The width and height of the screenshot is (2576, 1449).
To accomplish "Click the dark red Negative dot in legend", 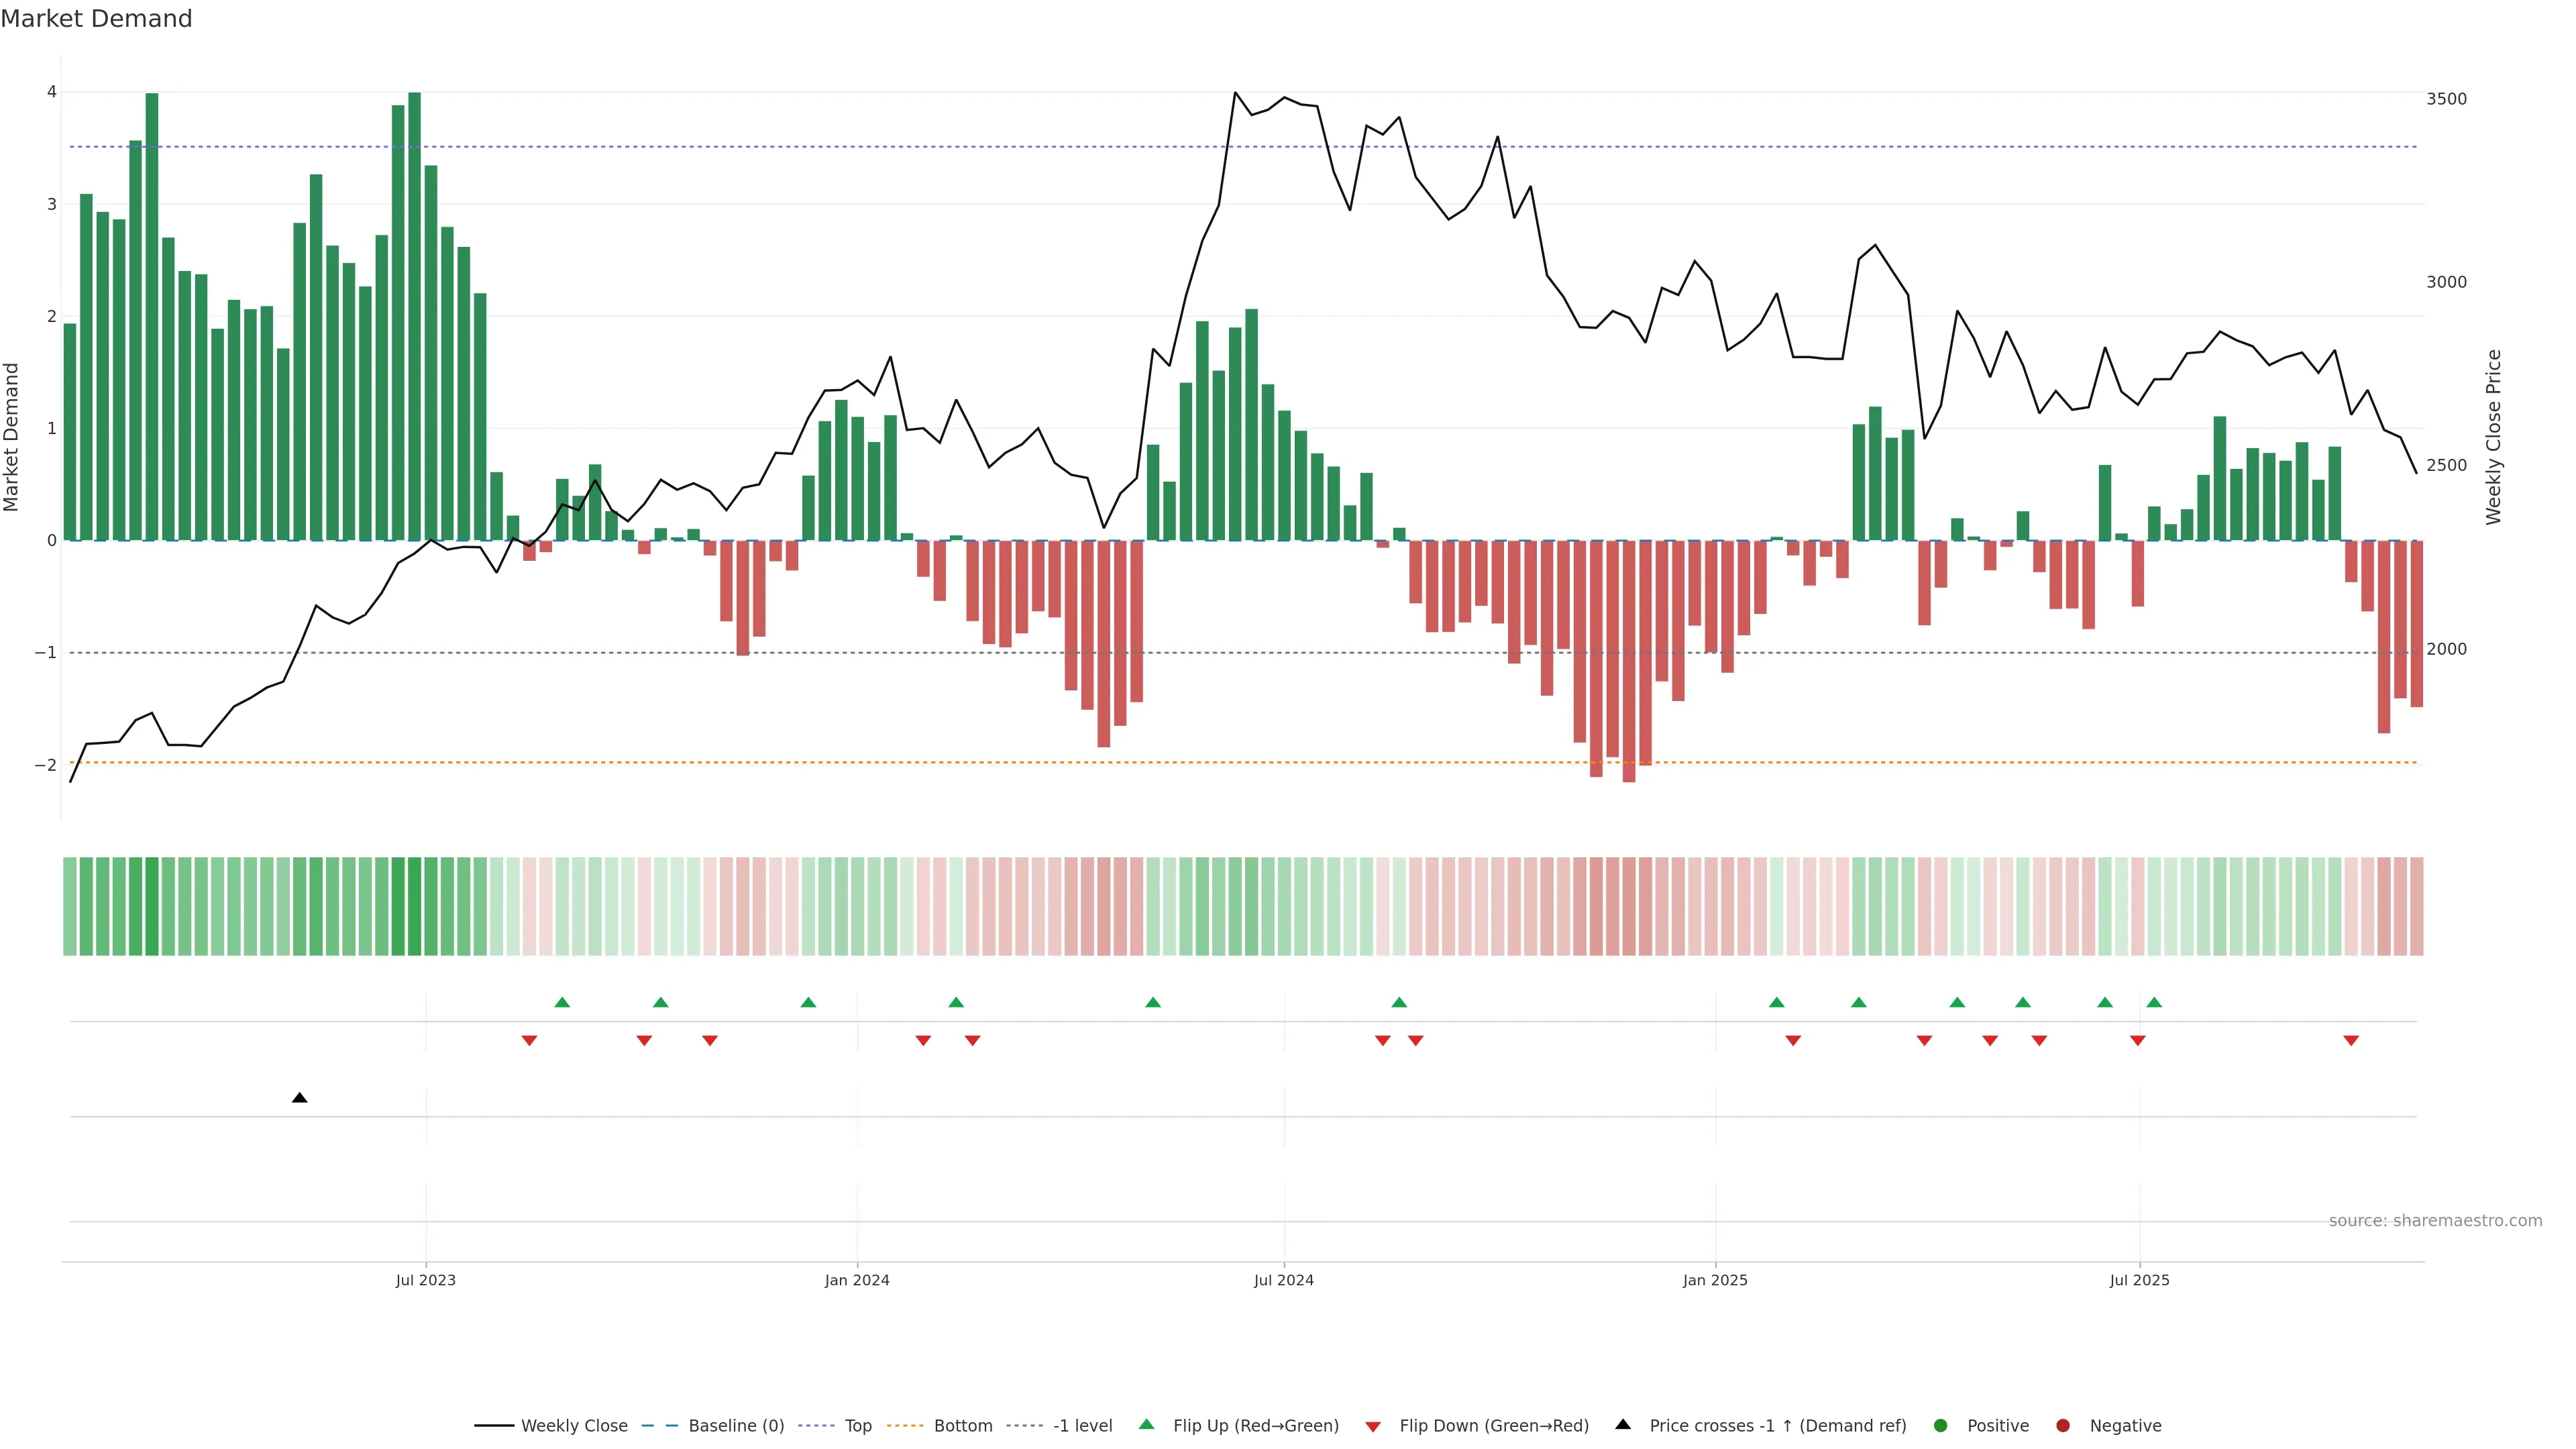I will [x=2062, y=1425].
